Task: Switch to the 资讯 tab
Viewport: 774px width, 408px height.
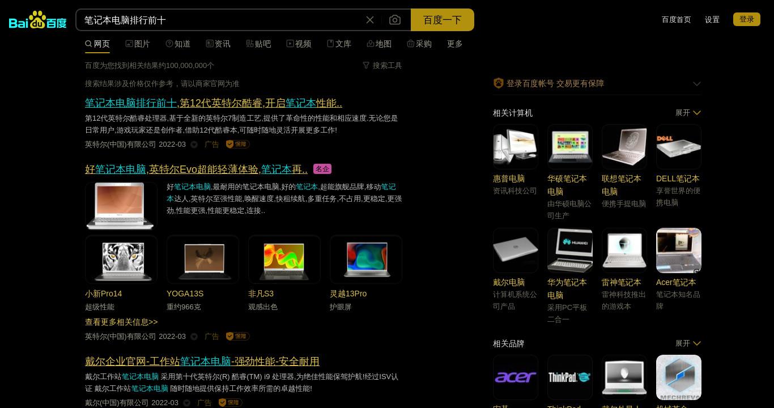Action: [x=218, y=44]
